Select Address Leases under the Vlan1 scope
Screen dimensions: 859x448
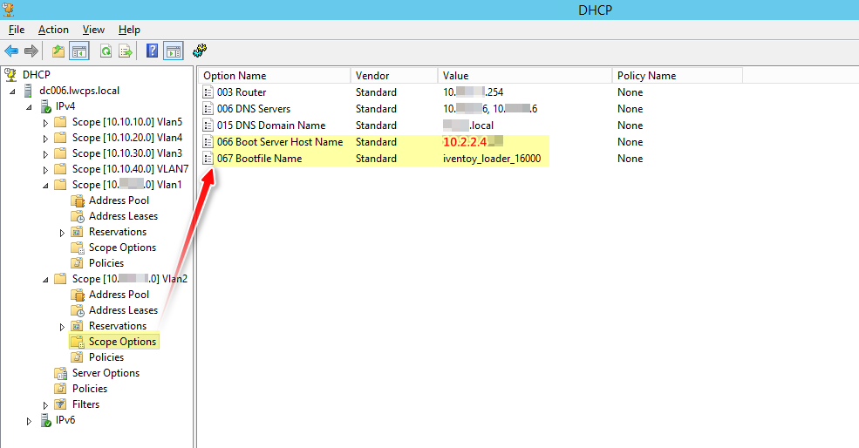tap(123, 216)
